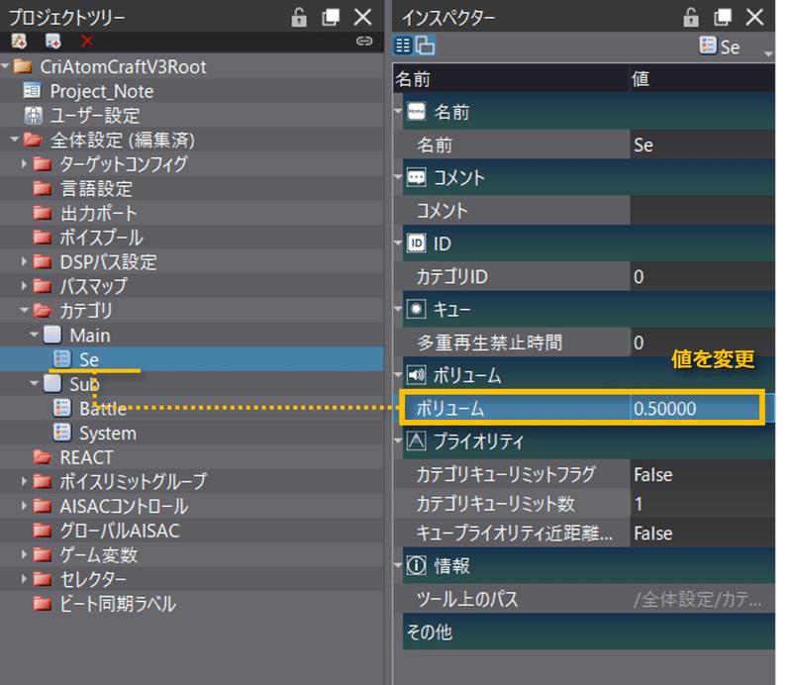Viewport: 792px width, 685px height.
Task: Click the 名前 section name icon in inspector
Action: 416,111
